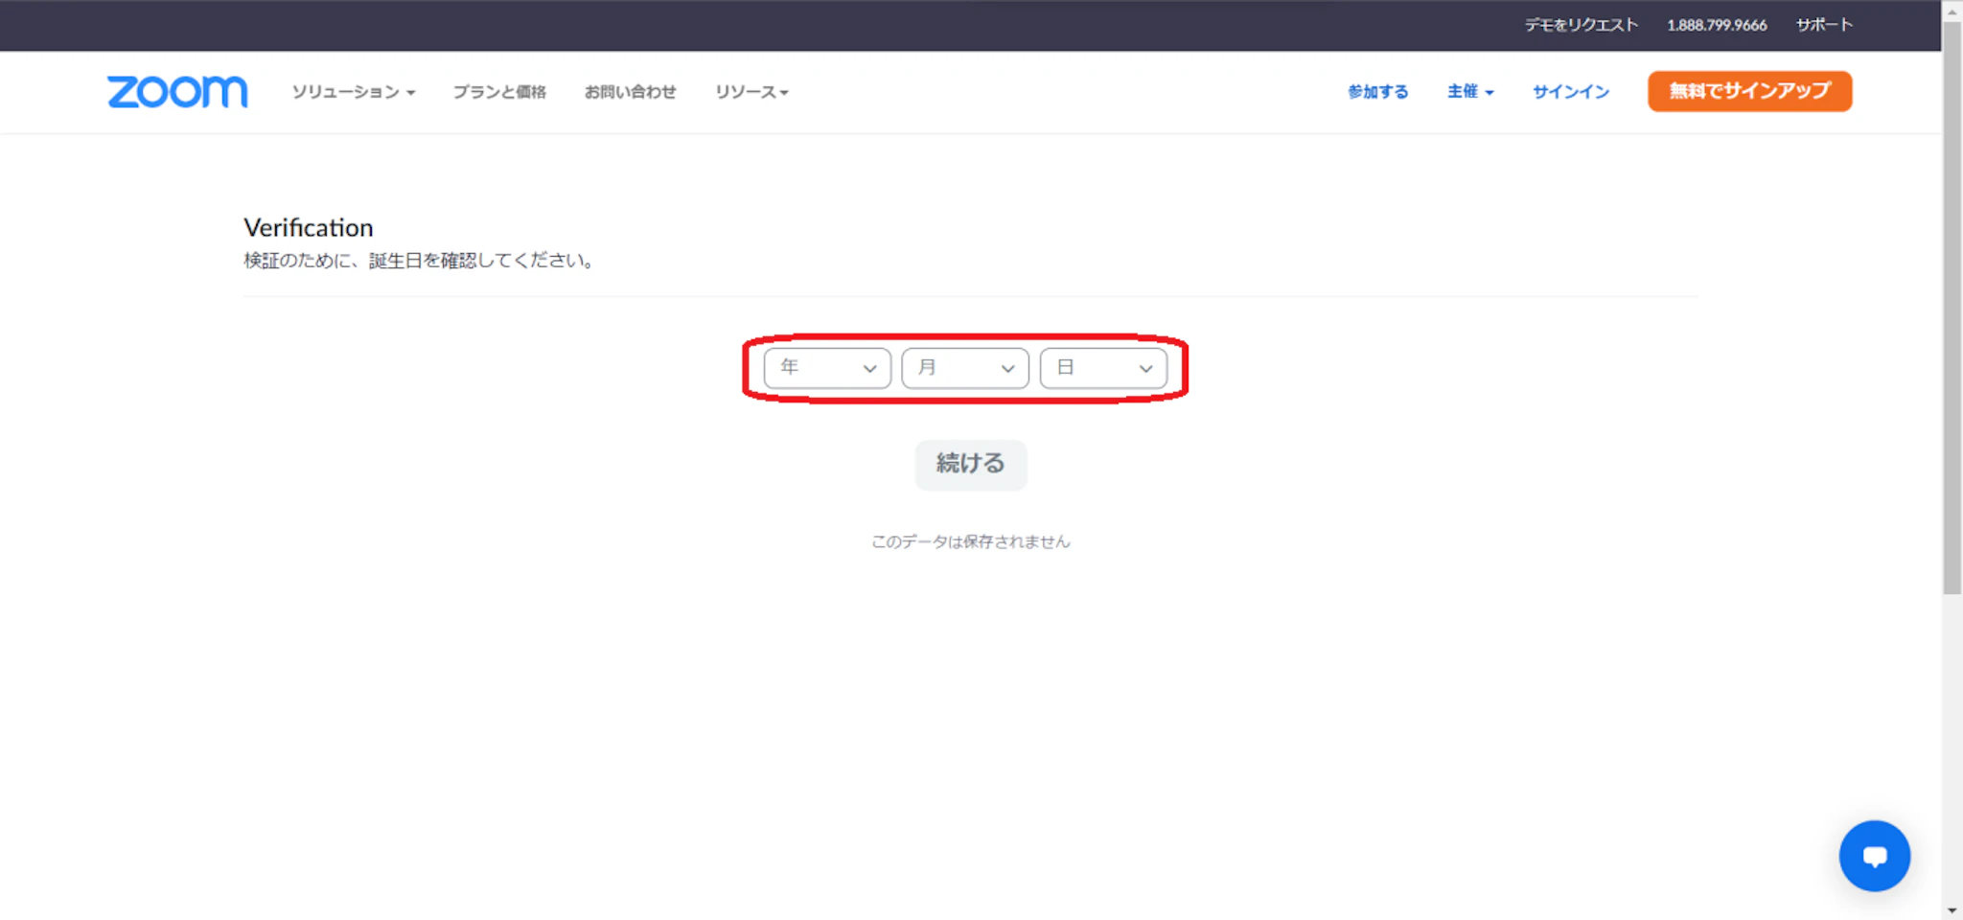Open the chat bubble widget

pyautogui.click(x=1874, y=856)
